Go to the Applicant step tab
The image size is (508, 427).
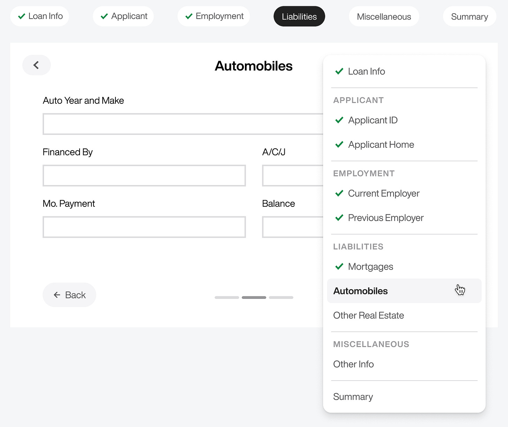pyautogui.click(x=124, y=16)
